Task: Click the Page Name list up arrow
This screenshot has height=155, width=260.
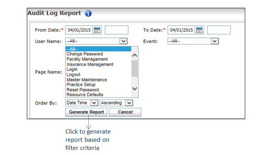Action: (x=135, y=55)
